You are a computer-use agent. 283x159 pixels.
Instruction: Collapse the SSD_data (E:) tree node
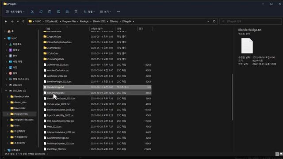click(6, 91)
